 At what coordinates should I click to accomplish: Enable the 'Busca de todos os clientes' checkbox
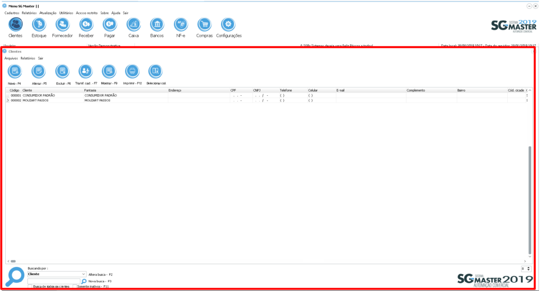[x=30, y=287]
